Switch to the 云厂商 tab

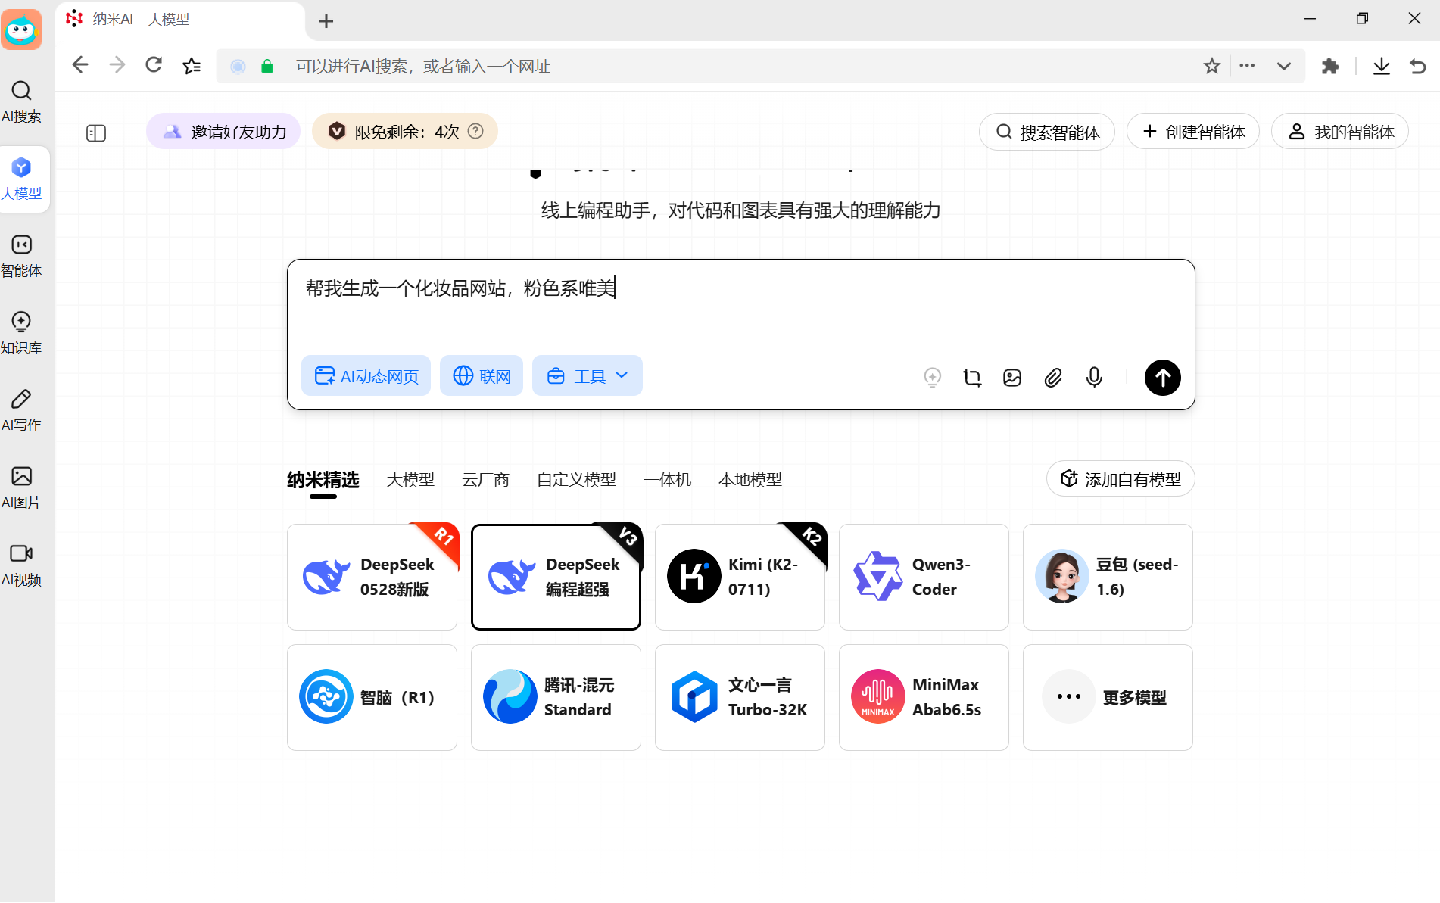coord(485,479)
